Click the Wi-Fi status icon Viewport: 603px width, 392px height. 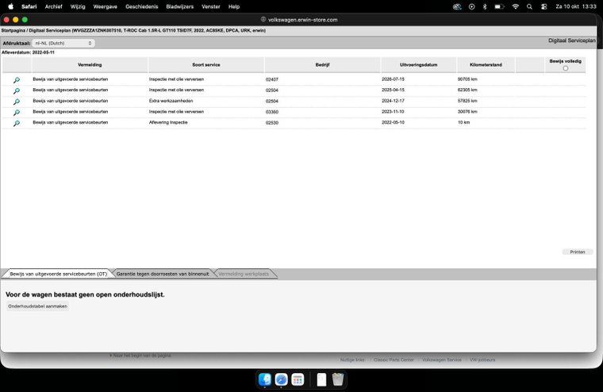[515, 6]
